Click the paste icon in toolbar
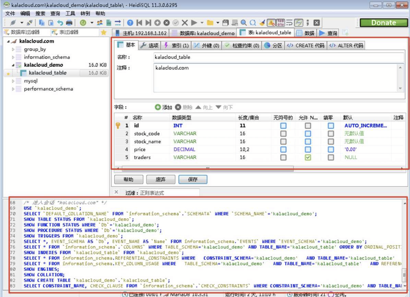Screen dimensions: 410x297 pyautogui.click(x=51, y=23)
